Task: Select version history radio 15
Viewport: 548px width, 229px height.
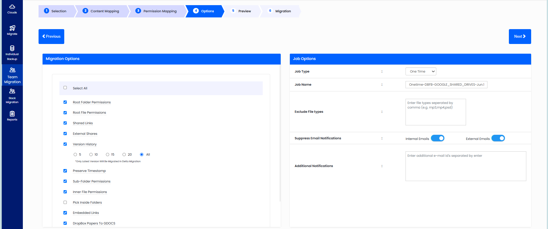Action: click(108, 154)
